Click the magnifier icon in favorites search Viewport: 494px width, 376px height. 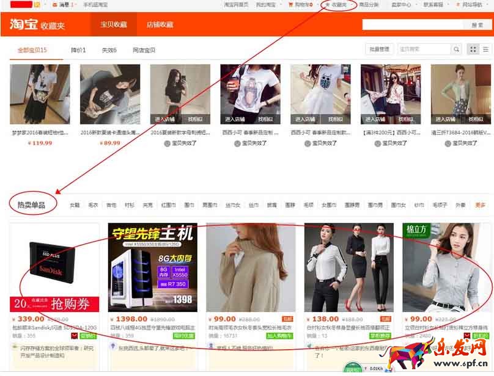tap(456, 49)
